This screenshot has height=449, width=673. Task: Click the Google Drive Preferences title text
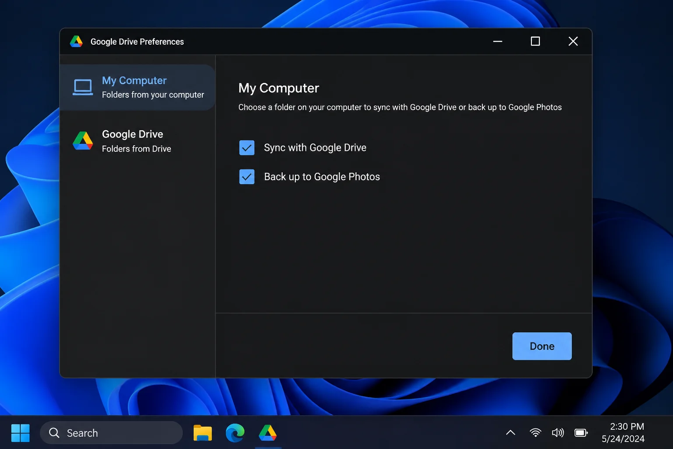[137, 42]
